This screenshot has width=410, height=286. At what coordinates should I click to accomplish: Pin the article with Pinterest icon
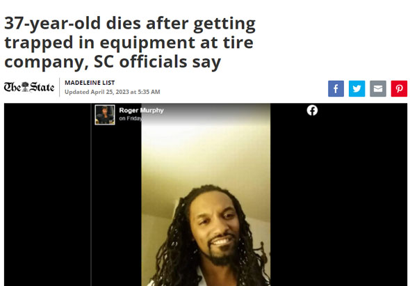[x=399, y=89]
